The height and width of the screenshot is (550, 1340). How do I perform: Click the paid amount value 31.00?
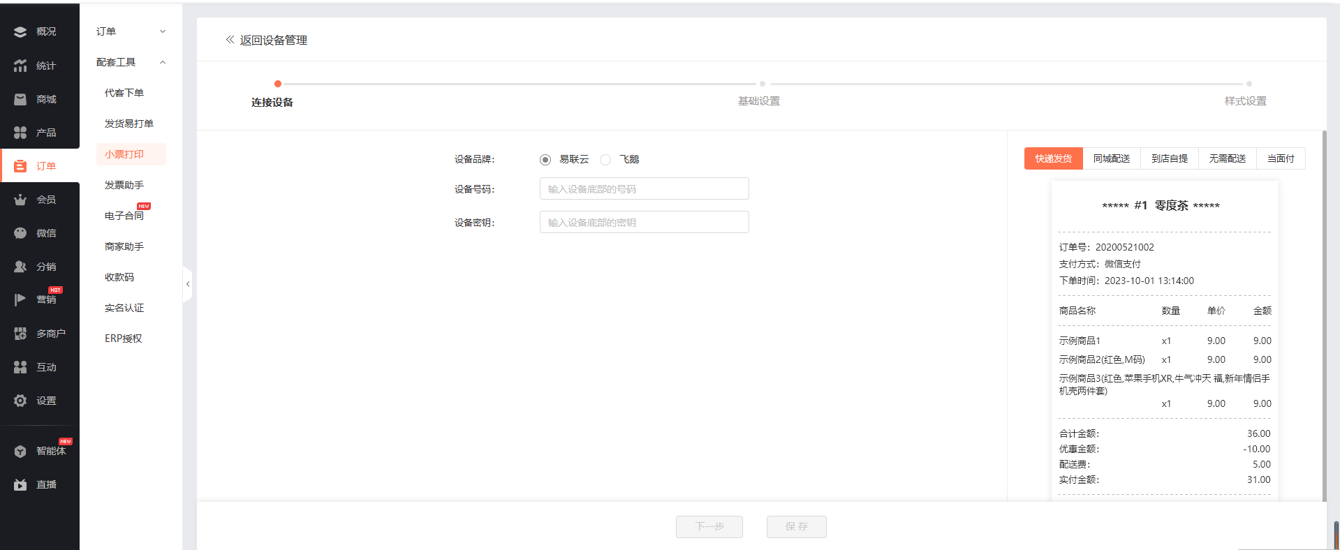pos(1258,480)
